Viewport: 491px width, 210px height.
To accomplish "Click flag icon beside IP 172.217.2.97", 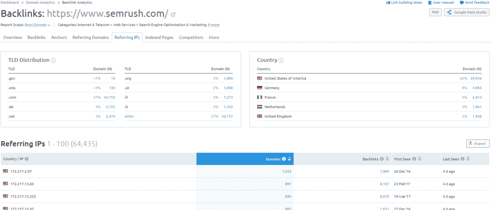I will [x=6, y=171].
